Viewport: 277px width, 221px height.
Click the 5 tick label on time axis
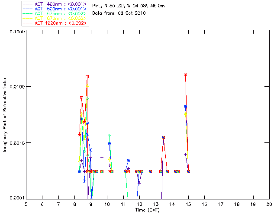tap(26, 205)
